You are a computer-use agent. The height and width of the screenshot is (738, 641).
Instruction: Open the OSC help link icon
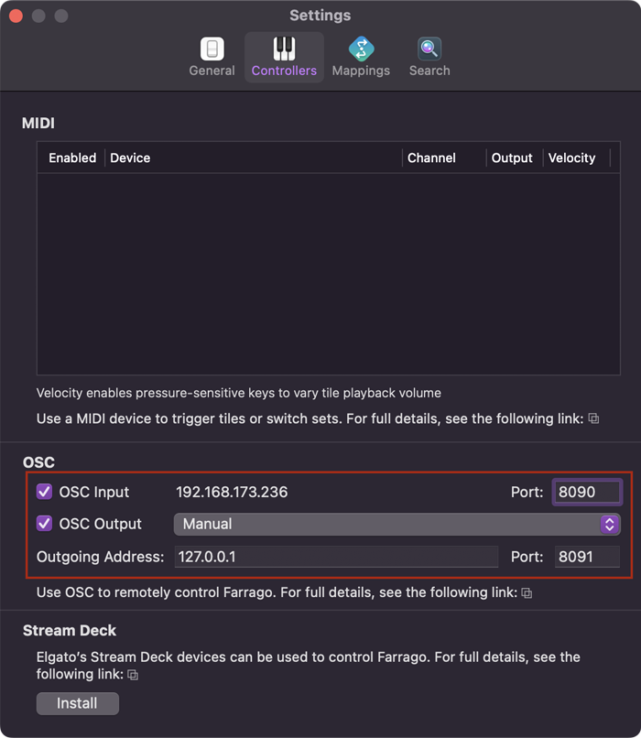[527, 593]
